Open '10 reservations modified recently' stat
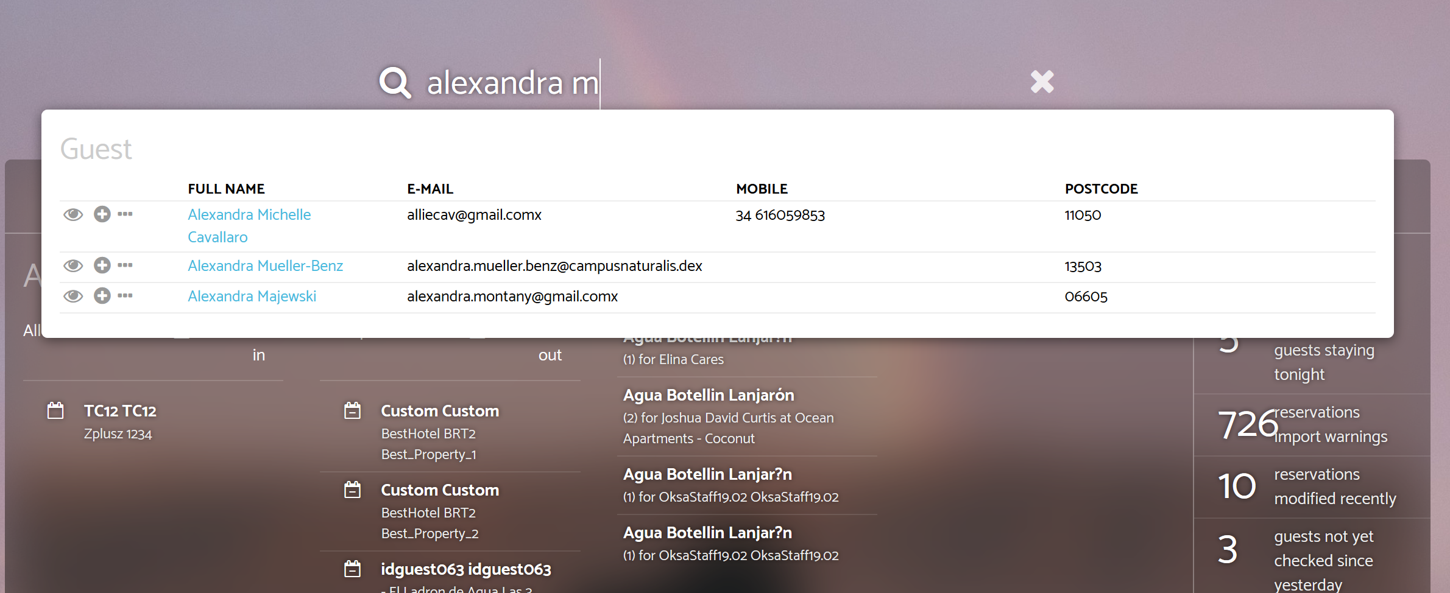The height and width of the screenshot is (593, 1450). coord(1312,486)
